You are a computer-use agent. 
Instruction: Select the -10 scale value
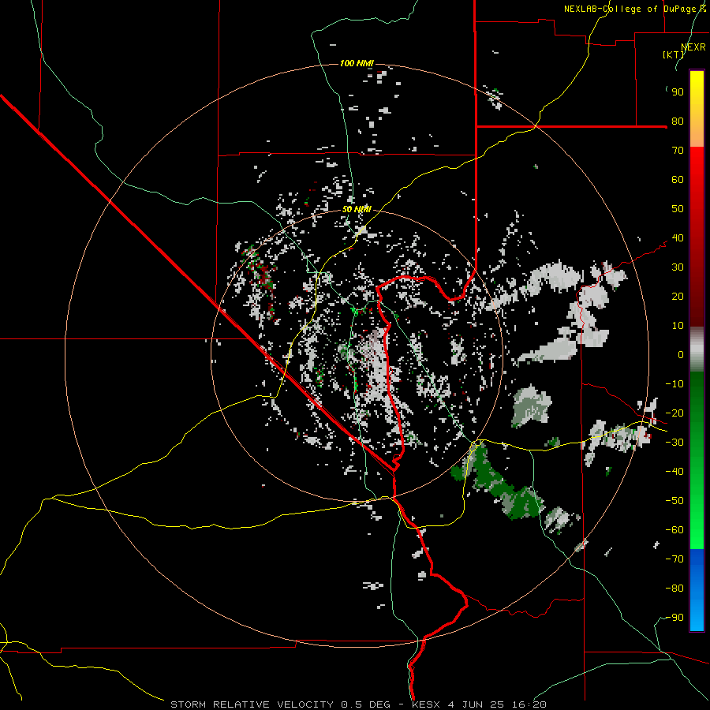[x=674, y=384]
